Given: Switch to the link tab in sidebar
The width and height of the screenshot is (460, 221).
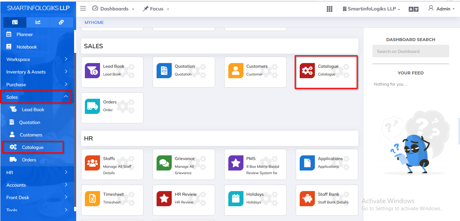Looking at the screenshot, I should [61, 22].
